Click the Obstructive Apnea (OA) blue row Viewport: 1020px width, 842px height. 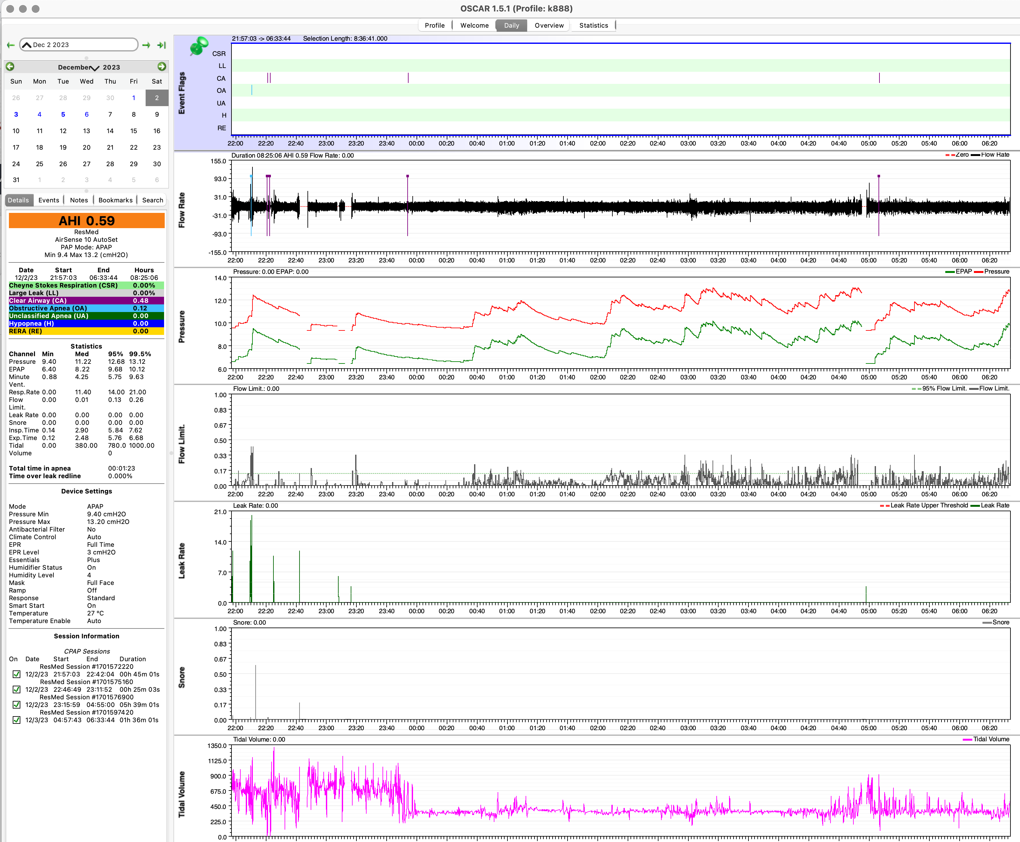click(x=86, y=309)
